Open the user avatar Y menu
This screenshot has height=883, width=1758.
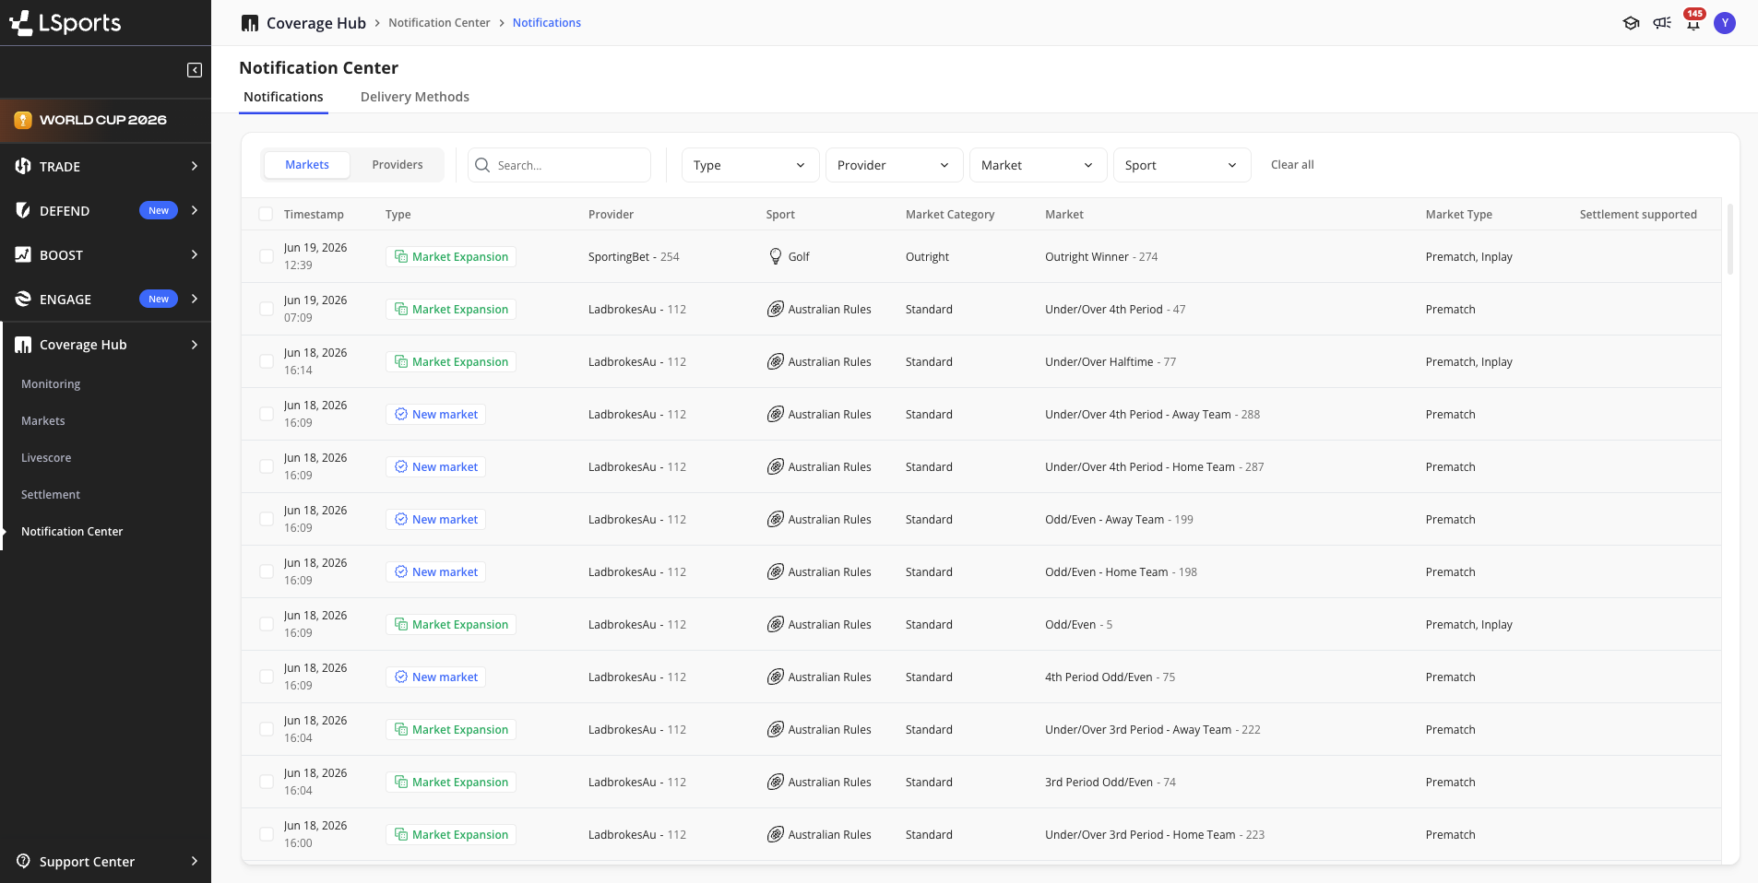tap(1725, 23)
